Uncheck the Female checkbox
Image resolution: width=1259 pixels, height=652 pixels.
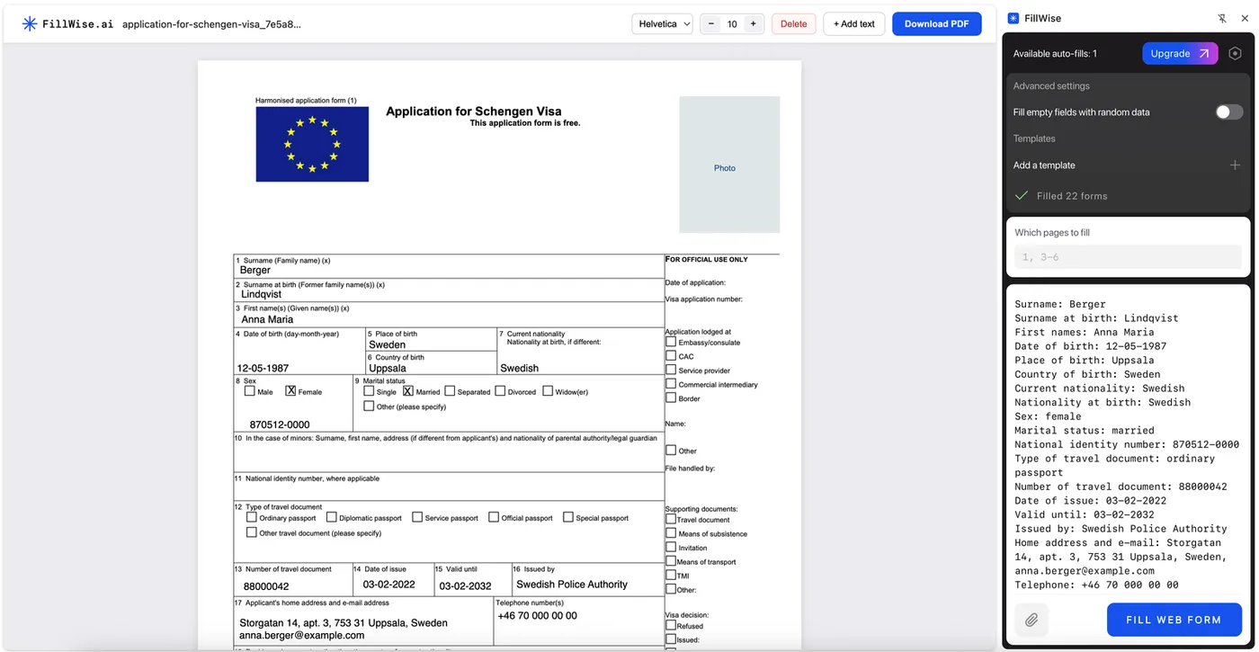pyautogui.click(x=290, y=391)
